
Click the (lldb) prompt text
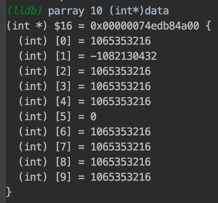[x=25, y=11]
